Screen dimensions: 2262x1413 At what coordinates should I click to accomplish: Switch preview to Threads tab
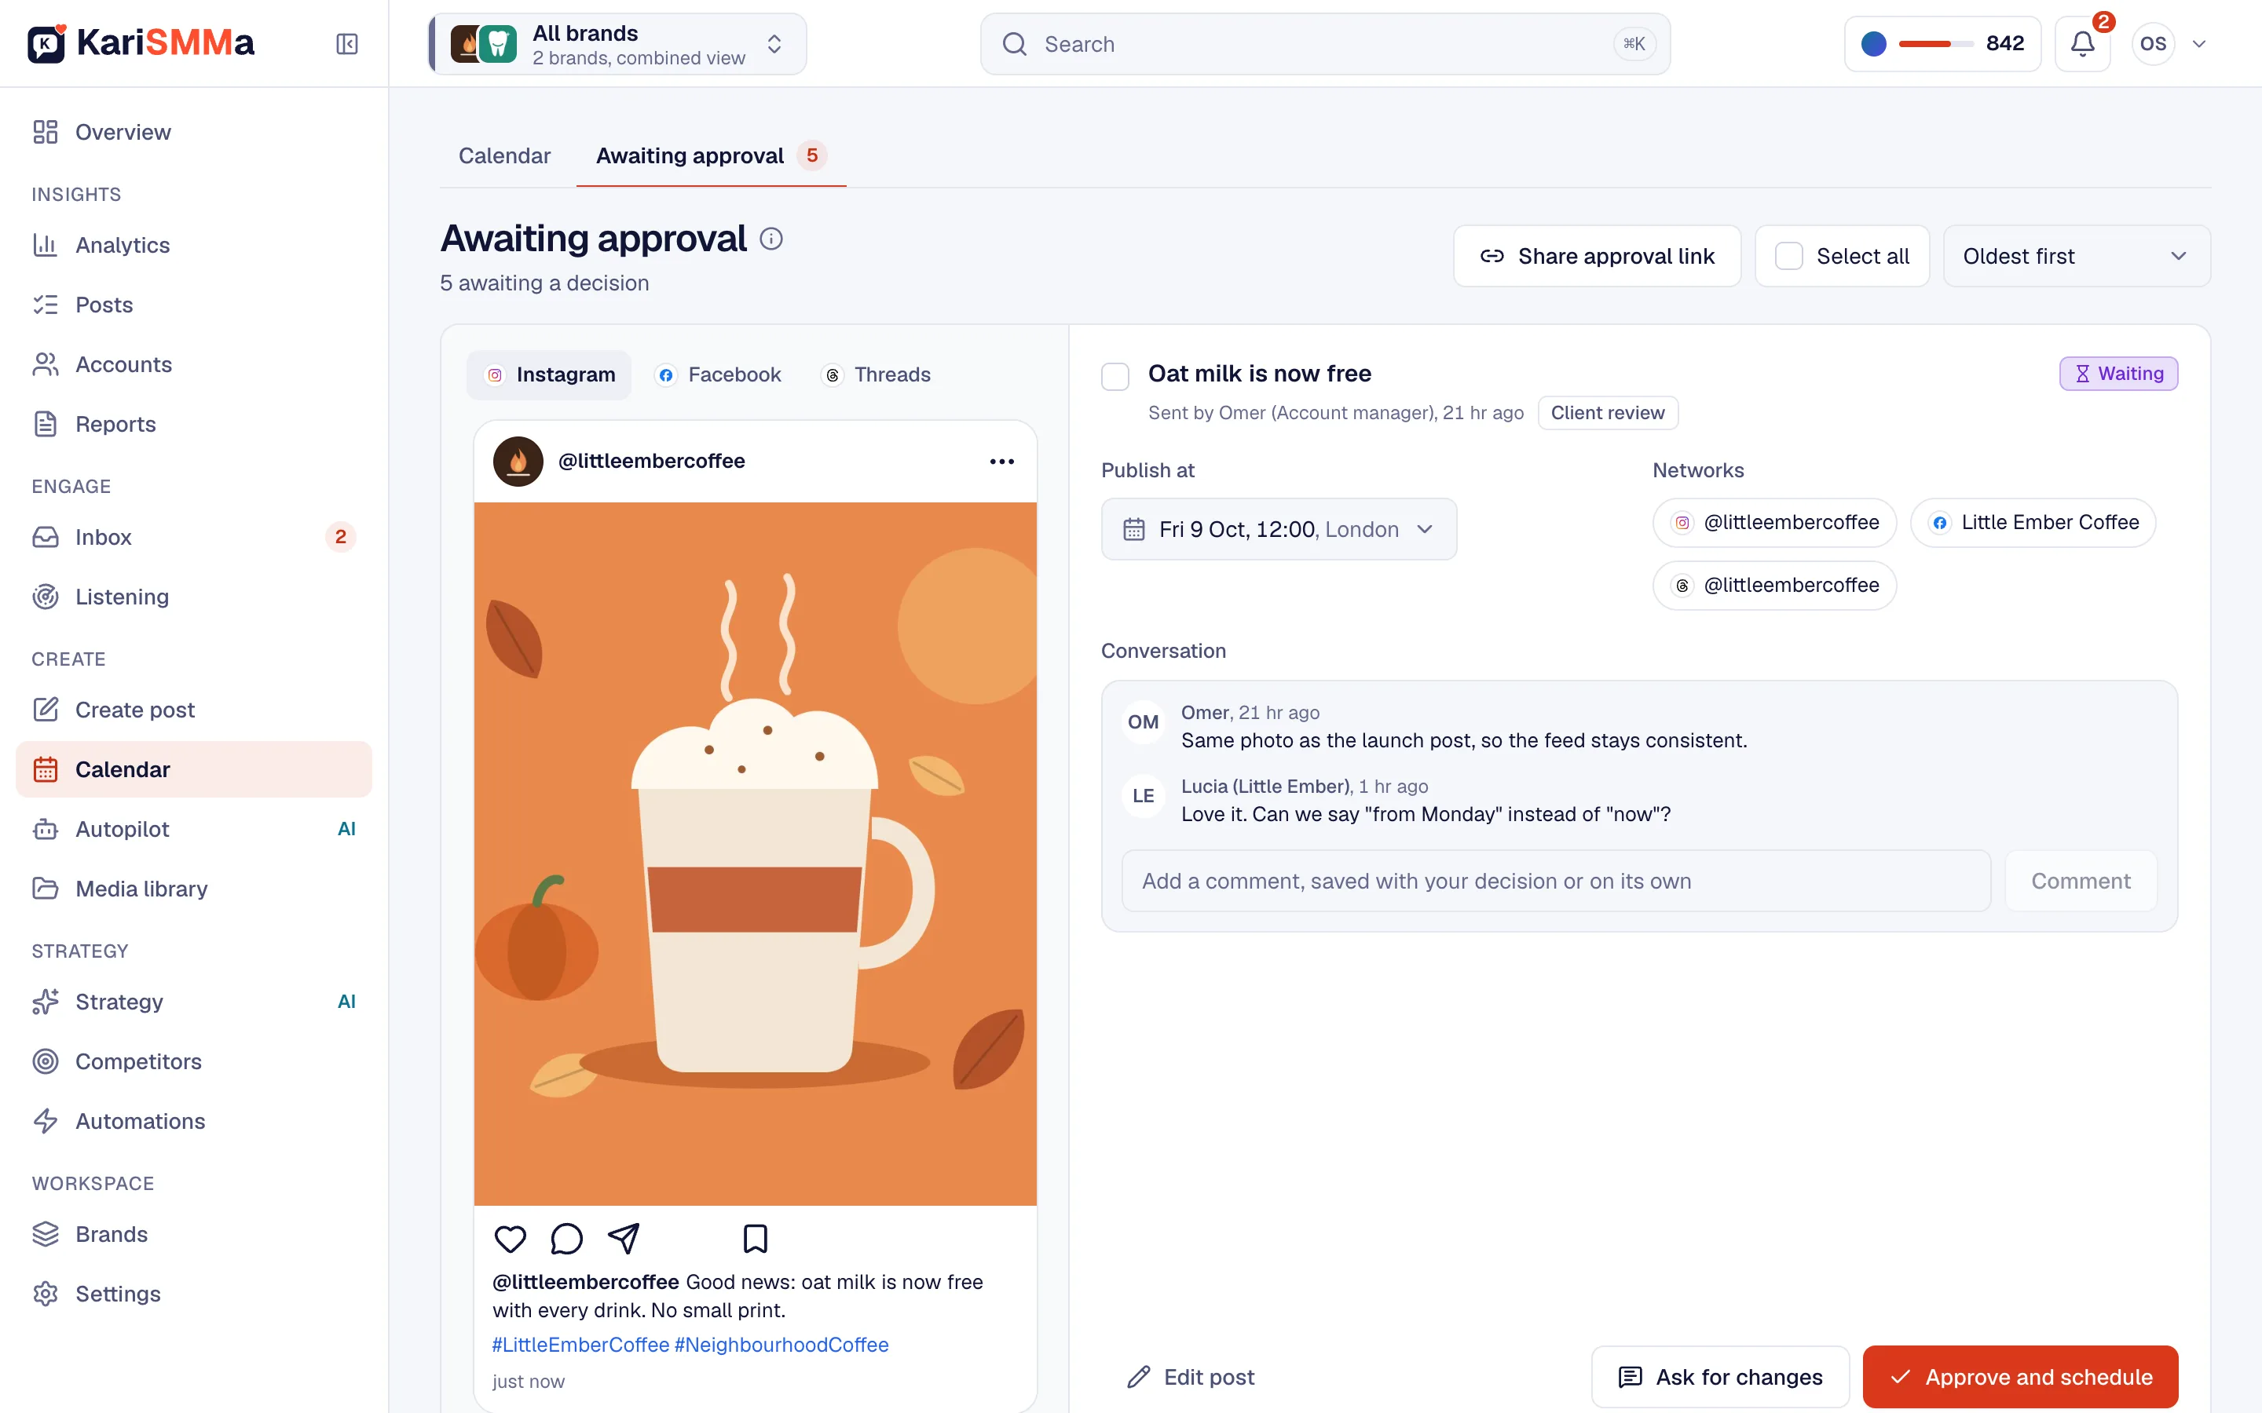coord(876,374)
